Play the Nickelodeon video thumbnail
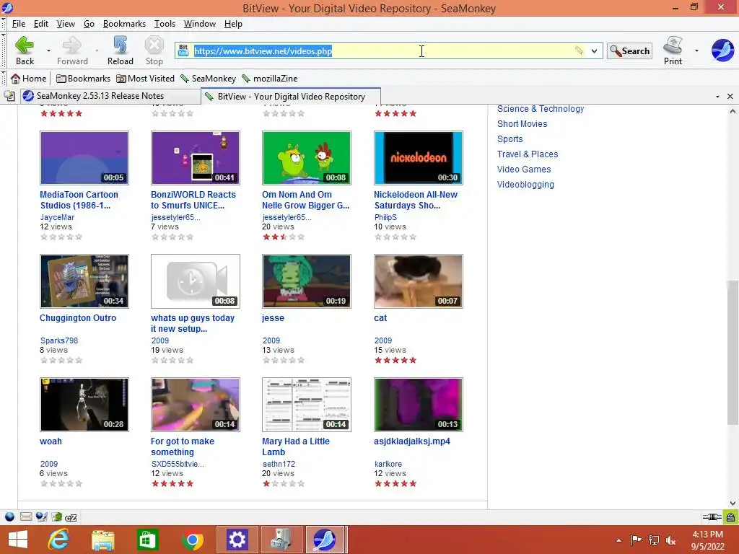 click(418, 158)
